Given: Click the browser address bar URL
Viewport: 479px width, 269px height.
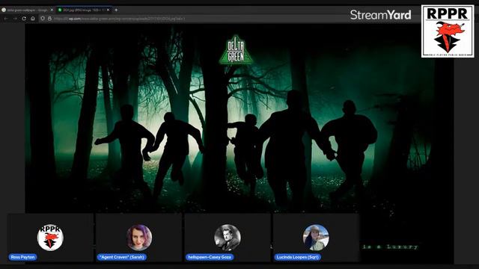Looking at the screenshot, I should pyautogui.click(x=119, y=19).
